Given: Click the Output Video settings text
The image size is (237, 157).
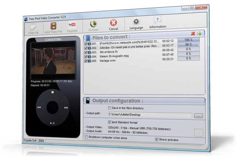Looking at the screenshot, I should coord(139,128).
